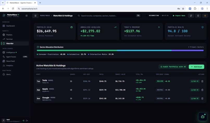Open Alerts under Monitoring

15,74
